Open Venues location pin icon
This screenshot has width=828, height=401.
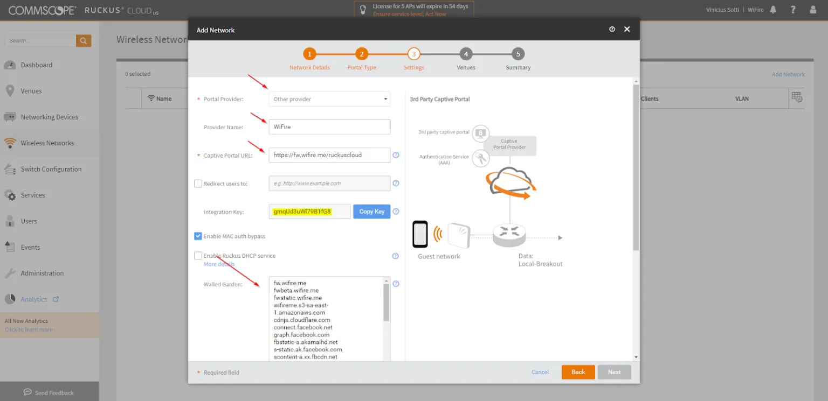tap(10, 91)
